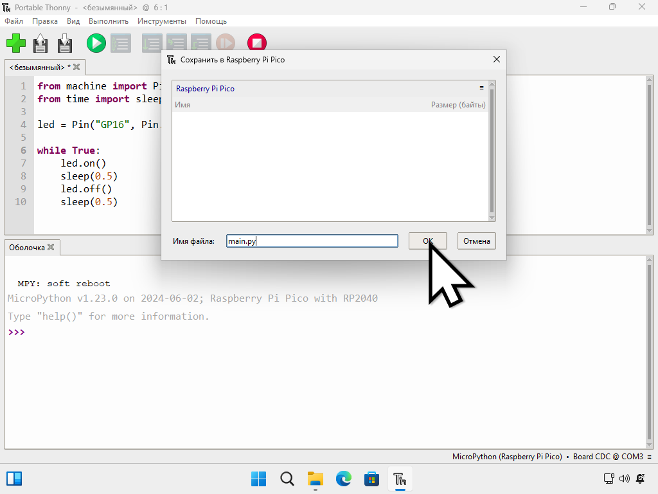Launch Microsoft Edge from taskbar
This screenshot has width=658, height=494.
[343, 479]
